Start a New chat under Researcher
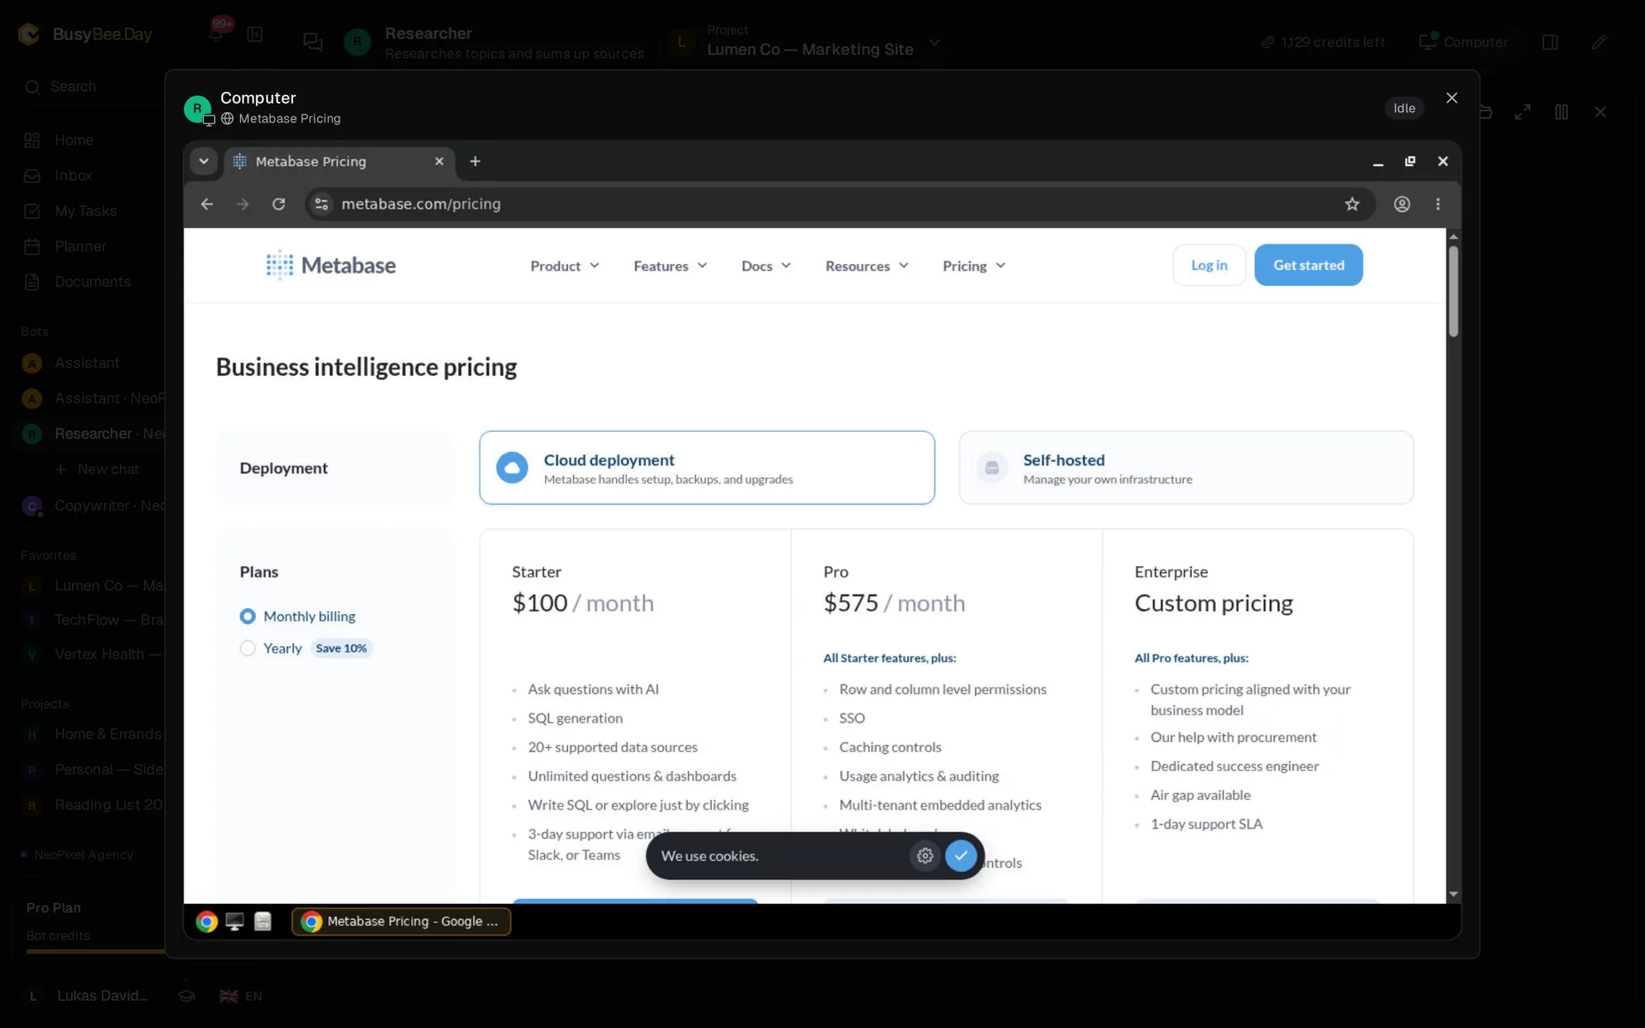 (96, 469)
